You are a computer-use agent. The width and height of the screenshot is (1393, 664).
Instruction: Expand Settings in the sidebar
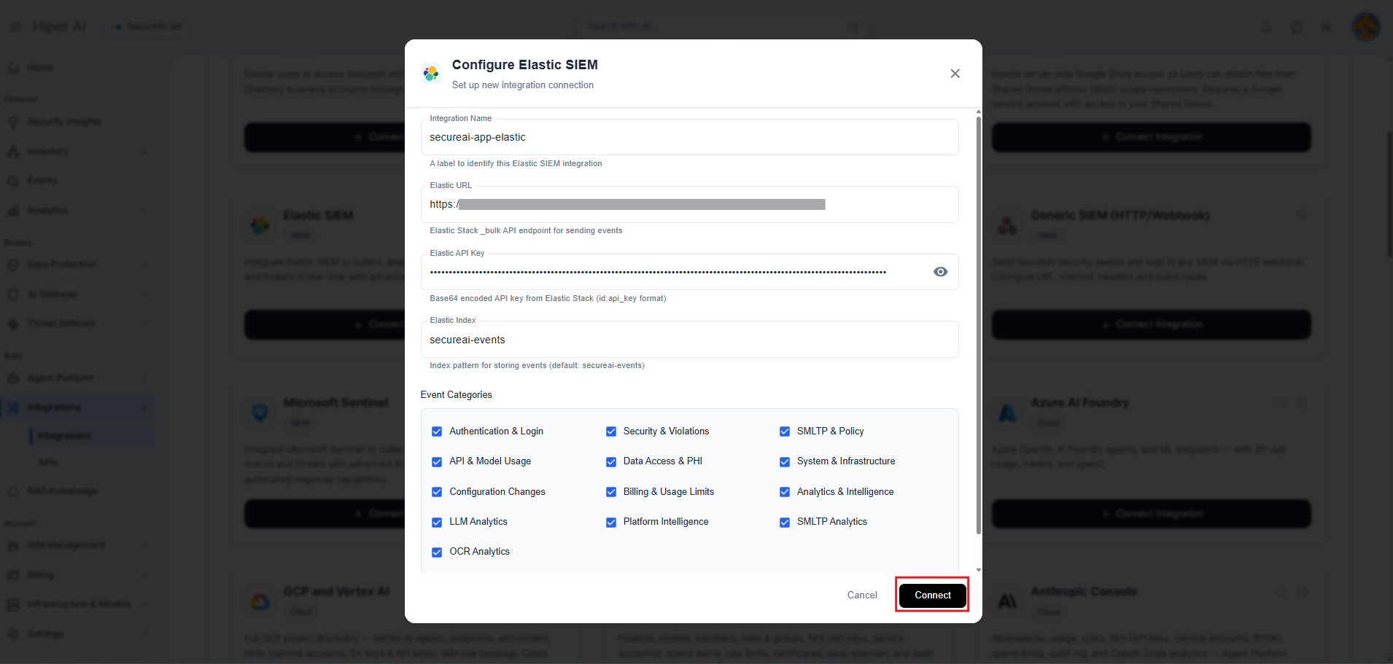click(78, 634)
